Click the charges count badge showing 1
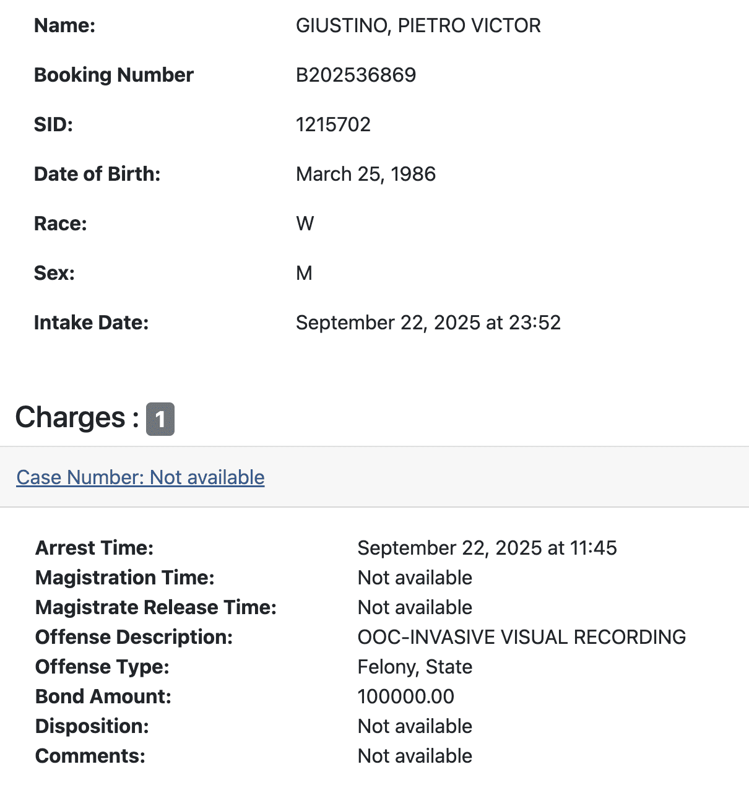The image size is (749, 785). pyautogui.click(x=160, y=419)
